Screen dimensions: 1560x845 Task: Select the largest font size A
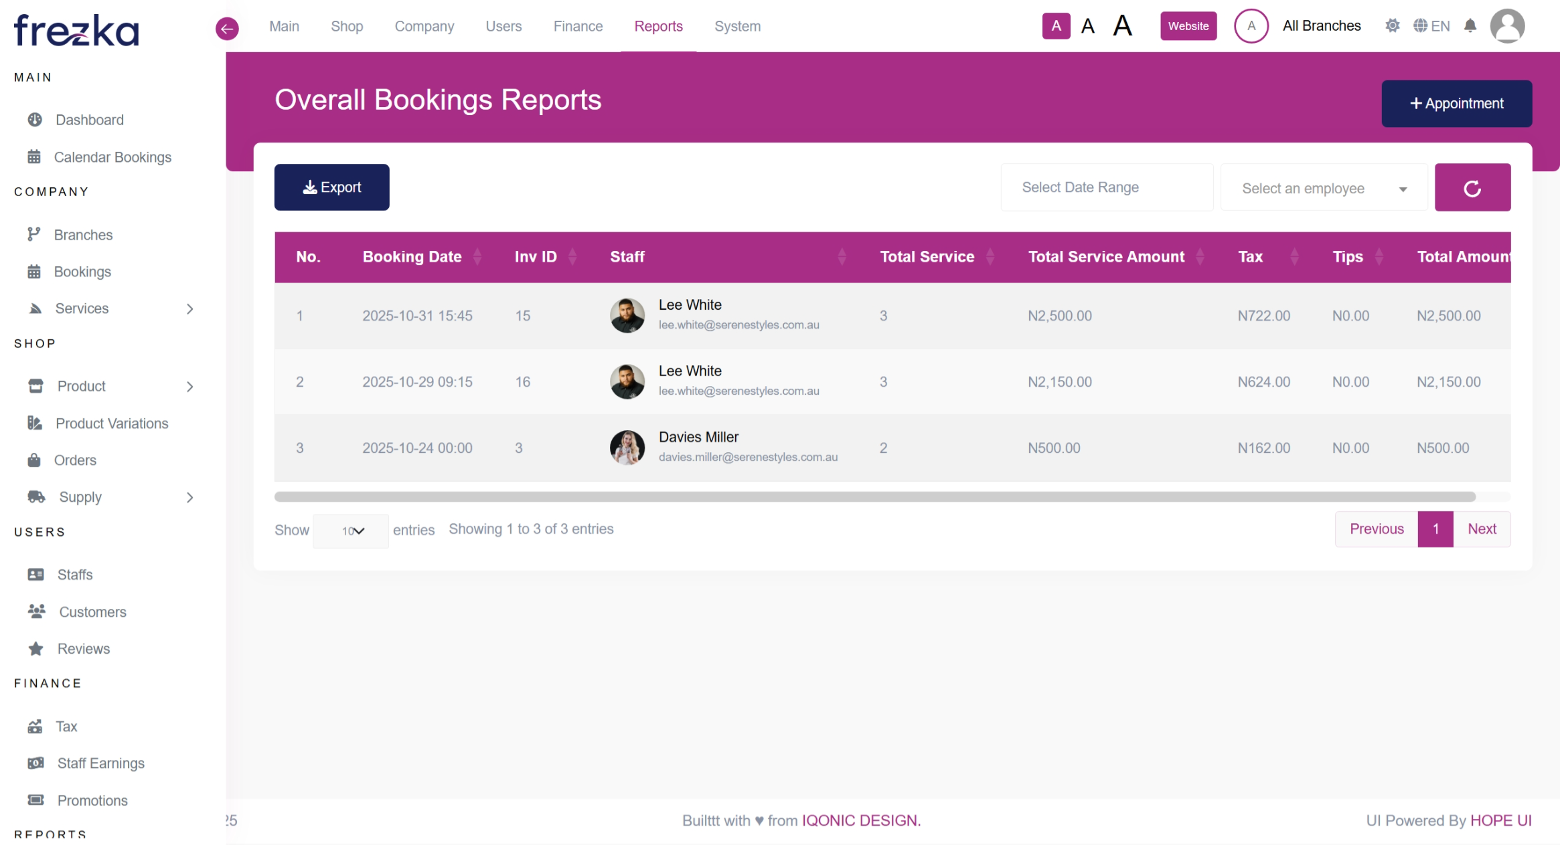pyautogui.click(x=1122, y=26)
